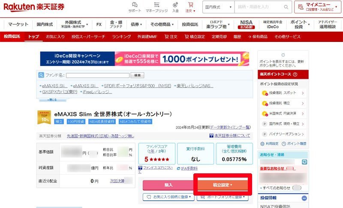This screenshot has width=343, height=208.
Task: Open バイナリーオプション point setting
Action: click(283, 134)
